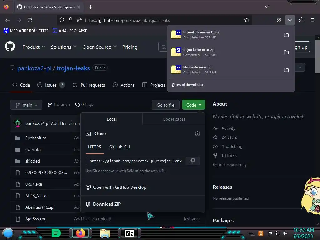The width and height of the screenshot is (320, 240).
Task: Select the Code repository tab
Action: pos(21,85)
